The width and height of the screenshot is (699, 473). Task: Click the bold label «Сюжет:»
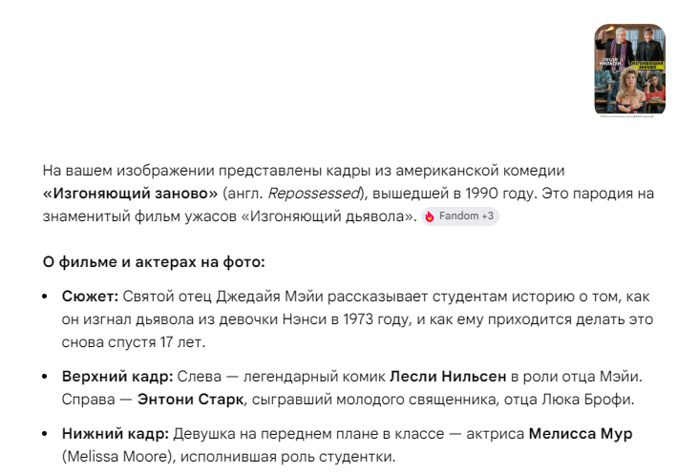90,297
